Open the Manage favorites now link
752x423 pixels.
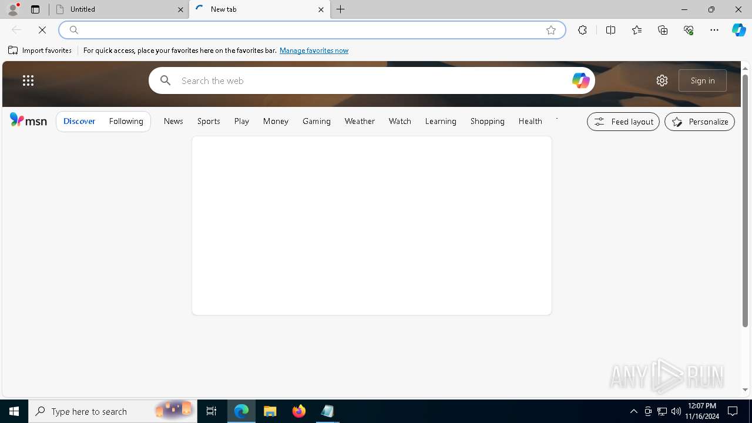pos(314,51)
